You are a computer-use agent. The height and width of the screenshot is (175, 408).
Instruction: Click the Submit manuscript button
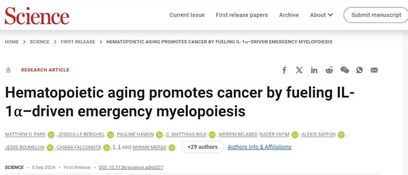376,15
